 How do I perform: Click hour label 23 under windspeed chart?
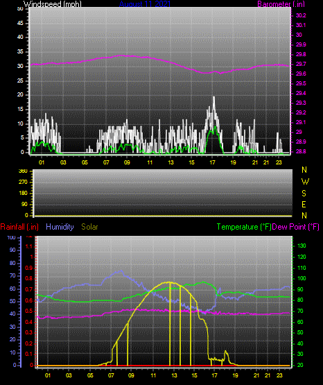(279, 162)
